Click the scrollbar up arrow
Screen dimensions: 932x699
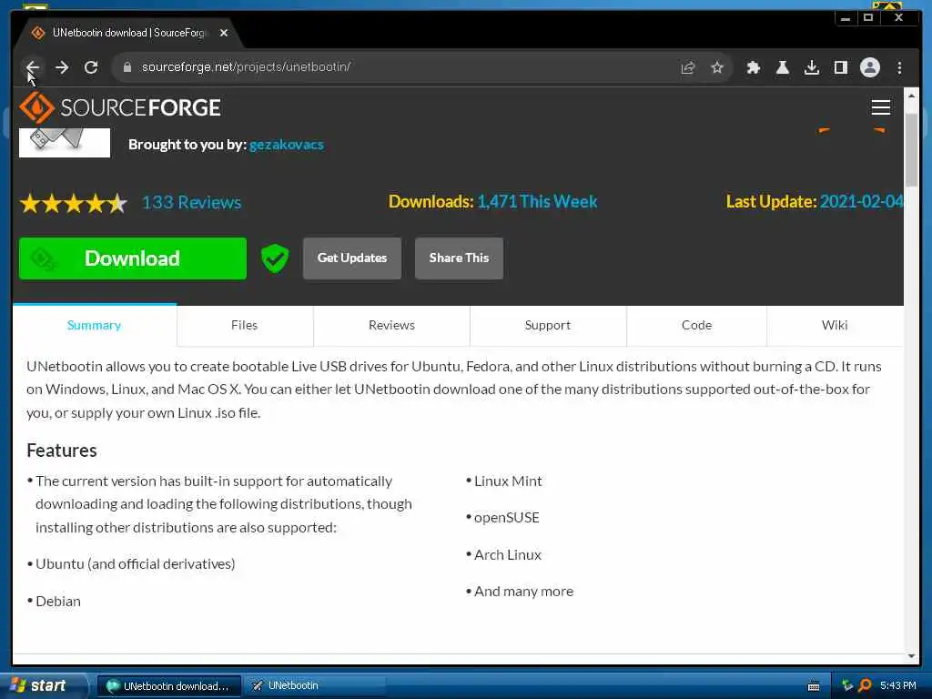pyautogui.click(x=911, y=95)
